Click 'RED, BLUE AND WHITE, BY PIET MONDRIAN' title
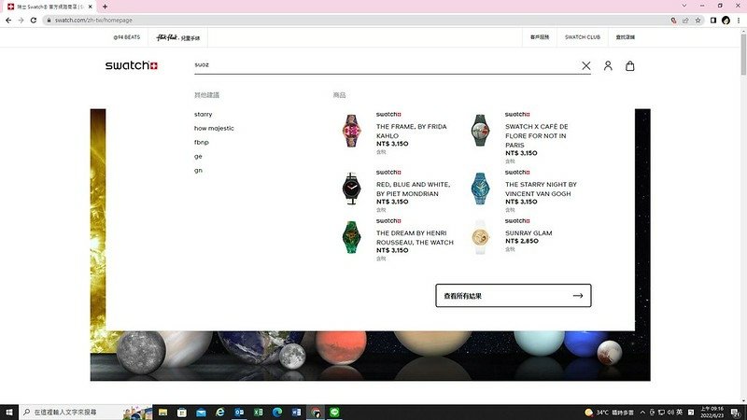 pos(413,189)
